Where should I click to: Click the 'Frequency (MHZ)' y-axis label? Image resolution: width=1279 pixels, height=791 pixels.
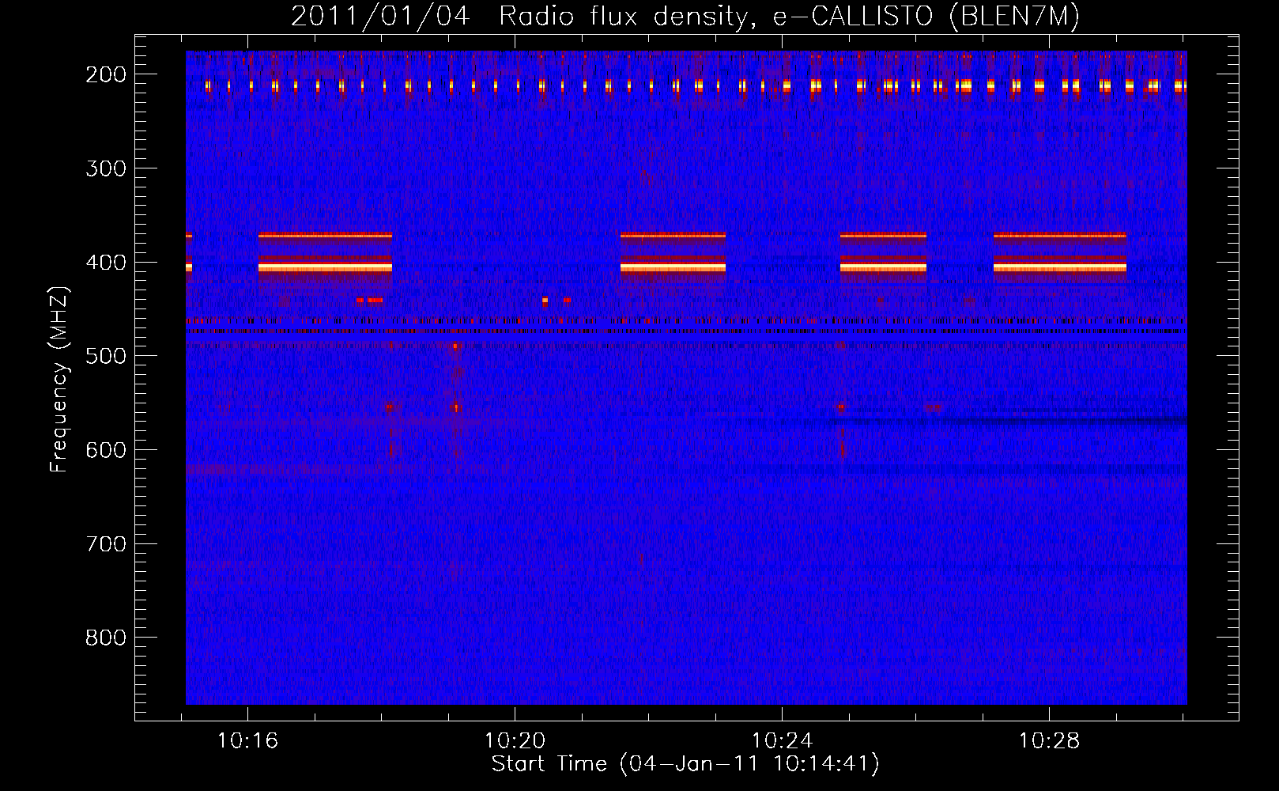59,379
